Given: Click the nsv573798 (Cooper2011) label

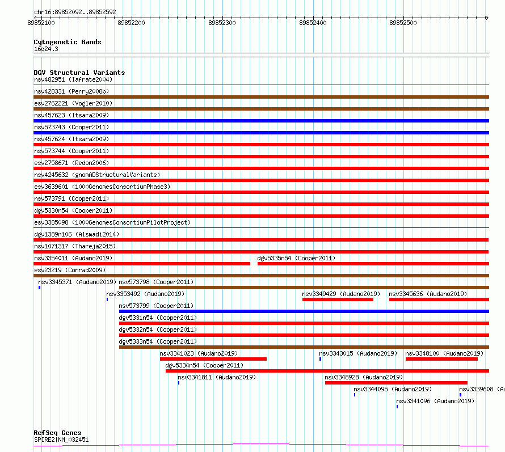Looking at the screenshot, I should tap(156, 282).
